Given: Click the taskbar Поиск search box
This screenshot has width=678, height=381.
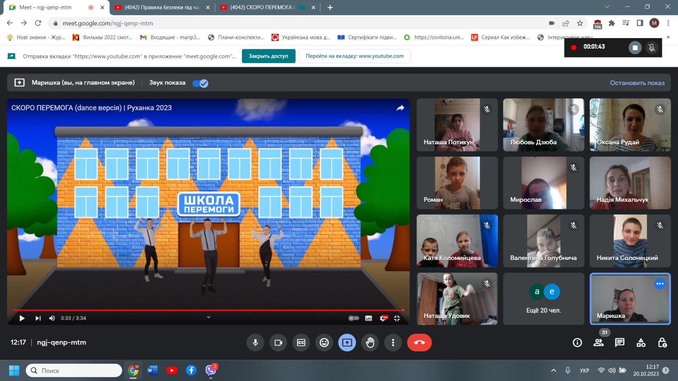Looking at the screenshot, I should (74, 370).
